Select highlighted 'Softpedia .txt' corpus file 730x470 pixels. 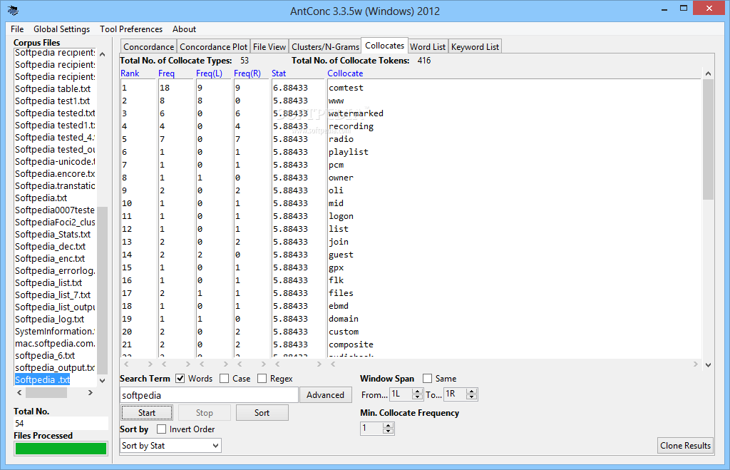pyautogui.click(x=42, y=379)
